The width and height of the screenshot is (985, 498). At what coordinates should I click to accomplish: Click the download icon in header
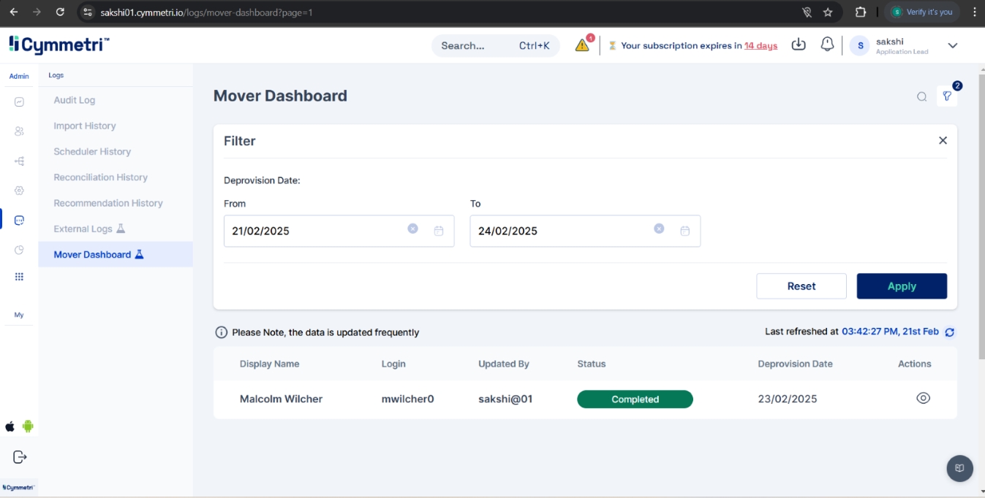(799, 45)
